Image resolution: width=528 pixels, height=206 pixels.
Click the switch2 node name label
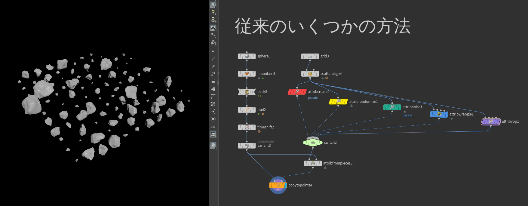coord(330,143)
